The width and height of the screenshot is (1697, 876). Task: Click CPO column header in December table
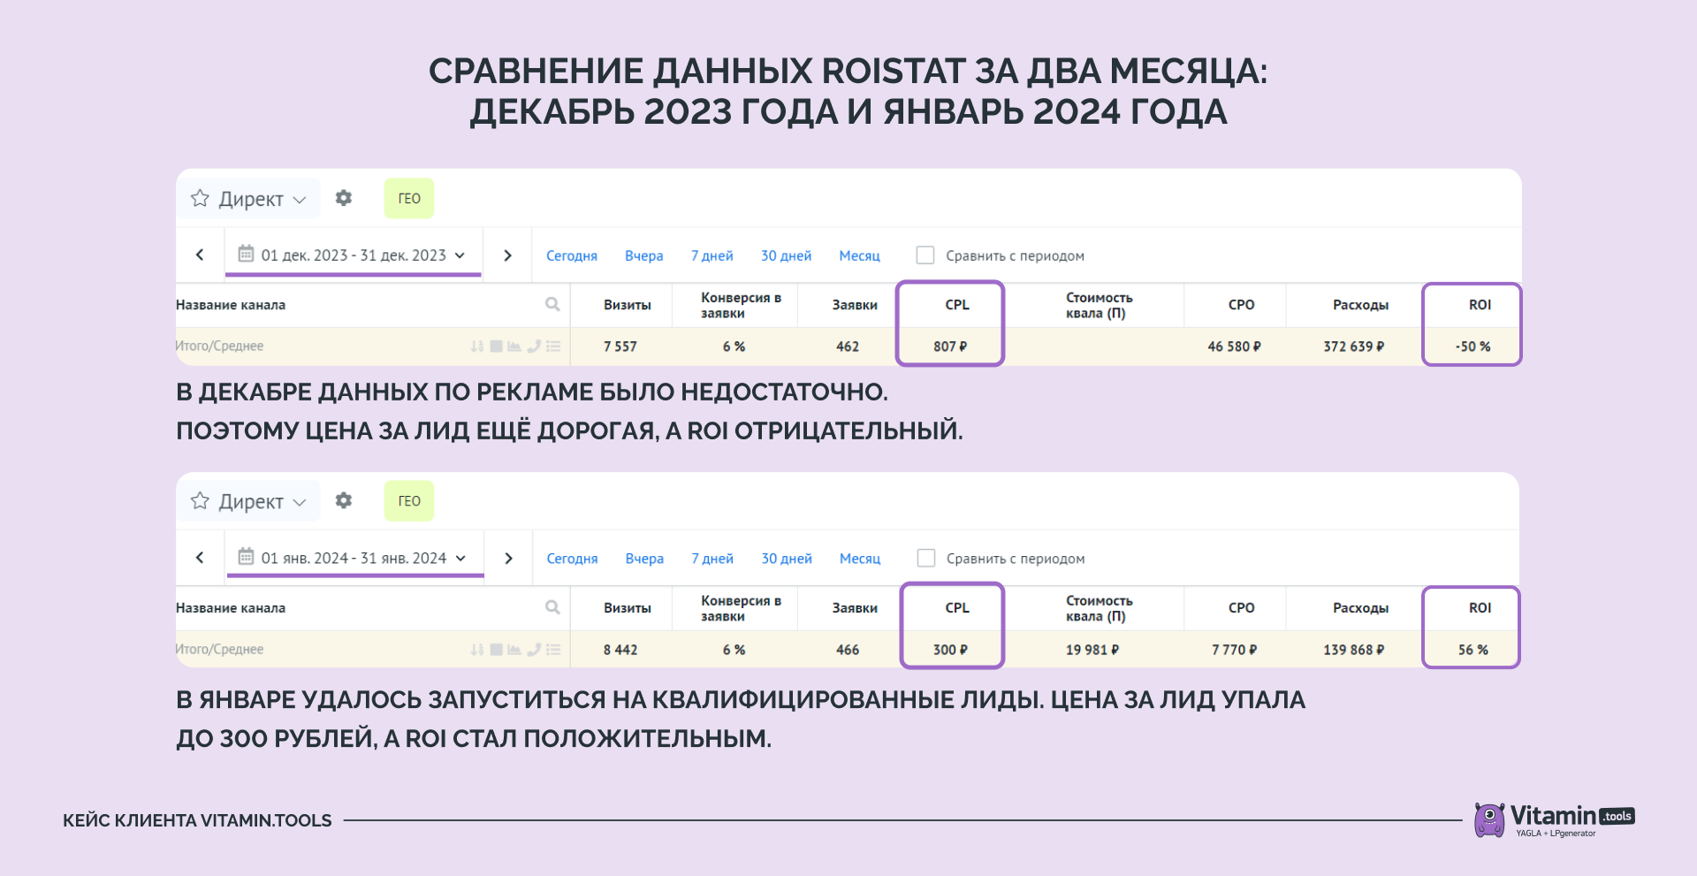click(x=1241, y=305)
